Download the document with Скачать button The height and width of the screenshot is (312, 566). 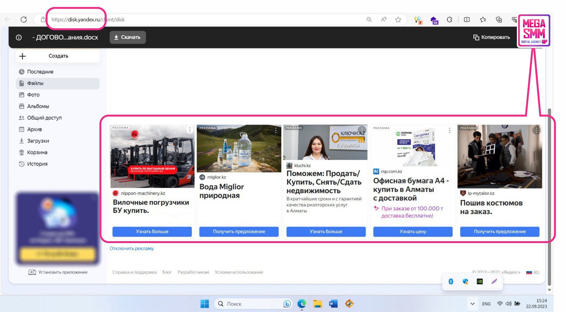[x=127, y=37]
